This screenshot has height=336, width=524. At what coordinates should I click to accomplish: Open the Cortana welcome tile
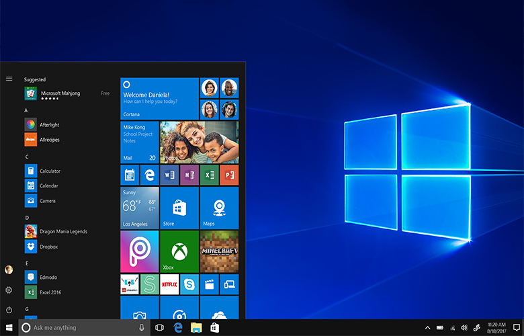click(159, 99)
